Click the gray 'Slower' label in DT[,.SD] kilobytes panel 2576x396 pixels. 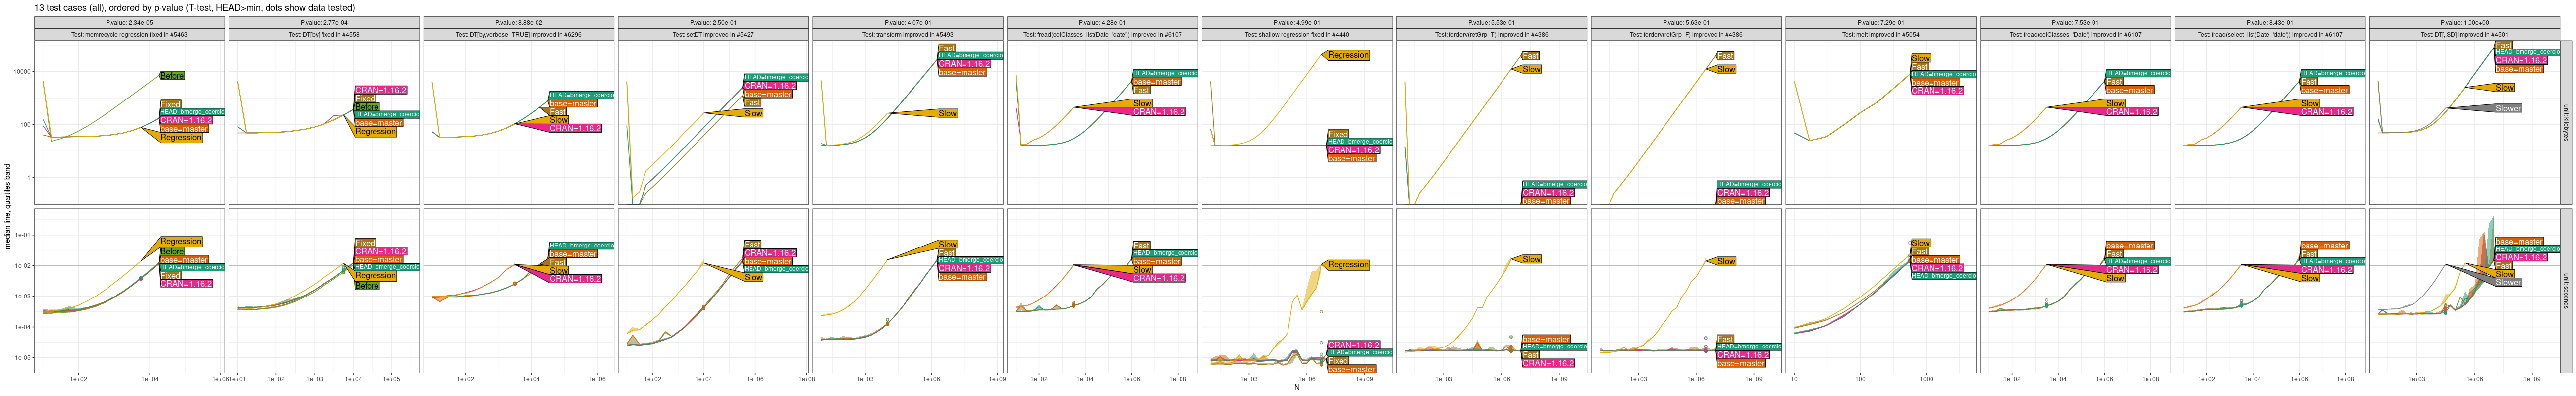pyautogui.click(x=2508, y=108)
